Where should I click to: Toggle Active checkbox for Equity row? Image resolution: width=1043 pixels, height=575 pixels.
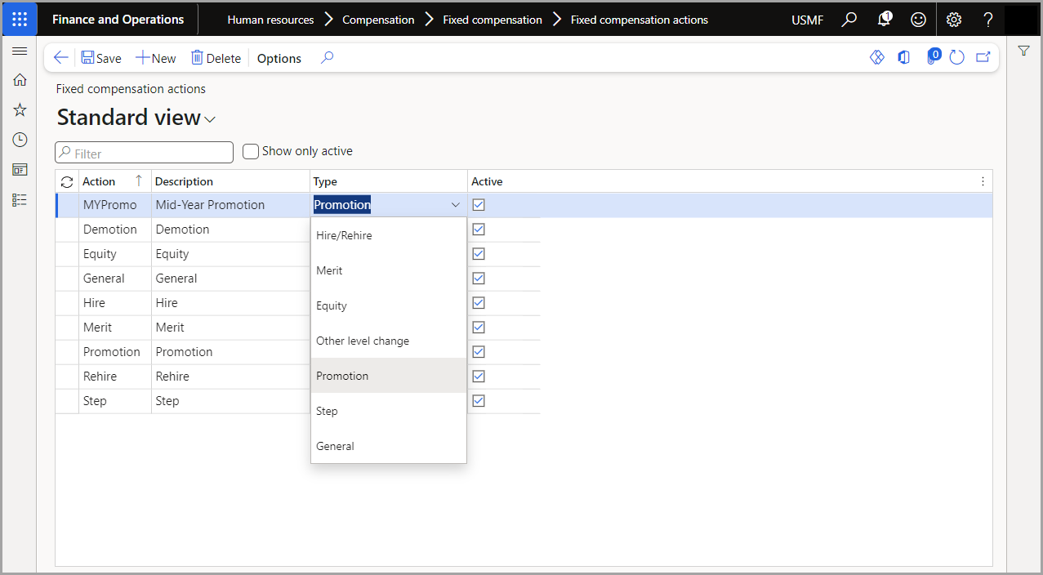click(479, 254)
